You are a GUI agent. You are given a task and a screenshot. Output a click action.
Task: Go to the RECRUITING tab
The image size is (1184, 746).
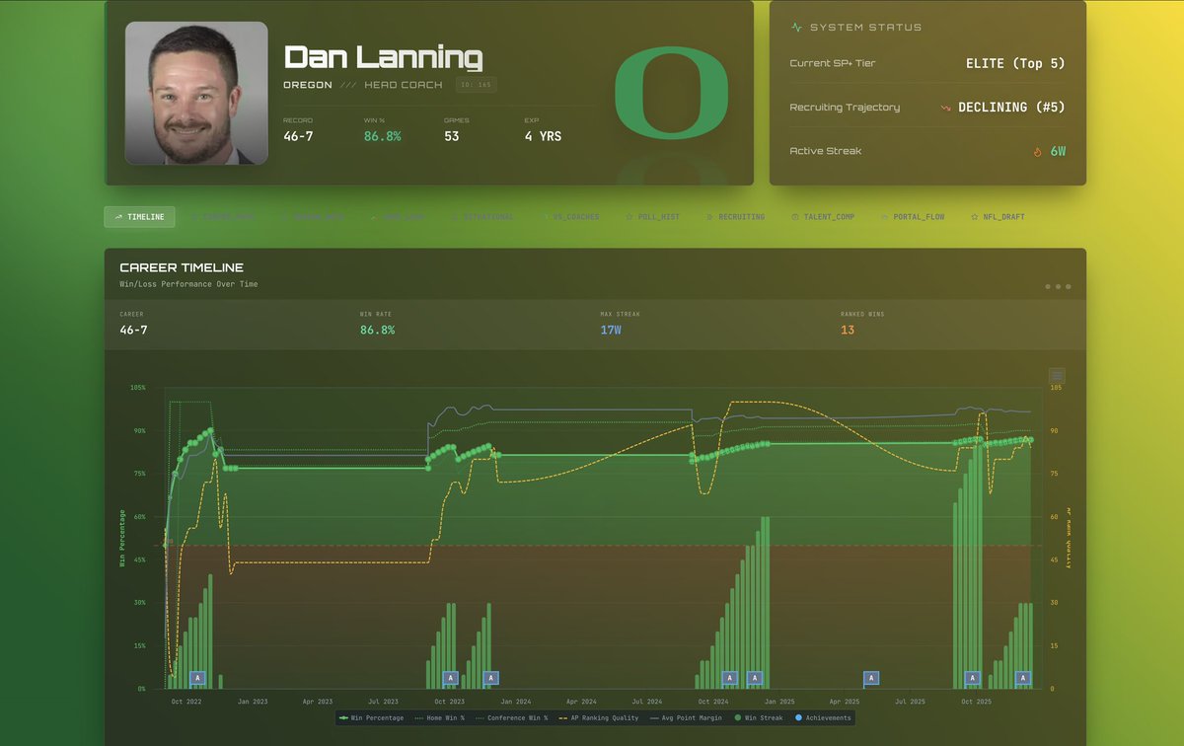[736, 217]
